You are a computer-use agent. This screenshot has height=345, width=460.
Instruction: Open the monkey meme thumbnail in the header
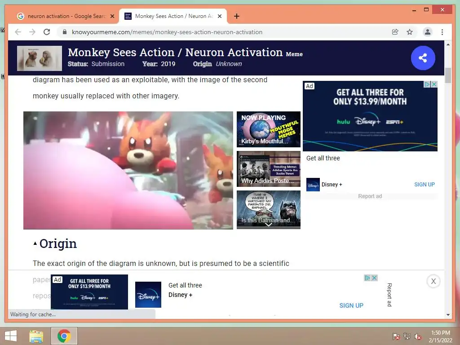40,58
